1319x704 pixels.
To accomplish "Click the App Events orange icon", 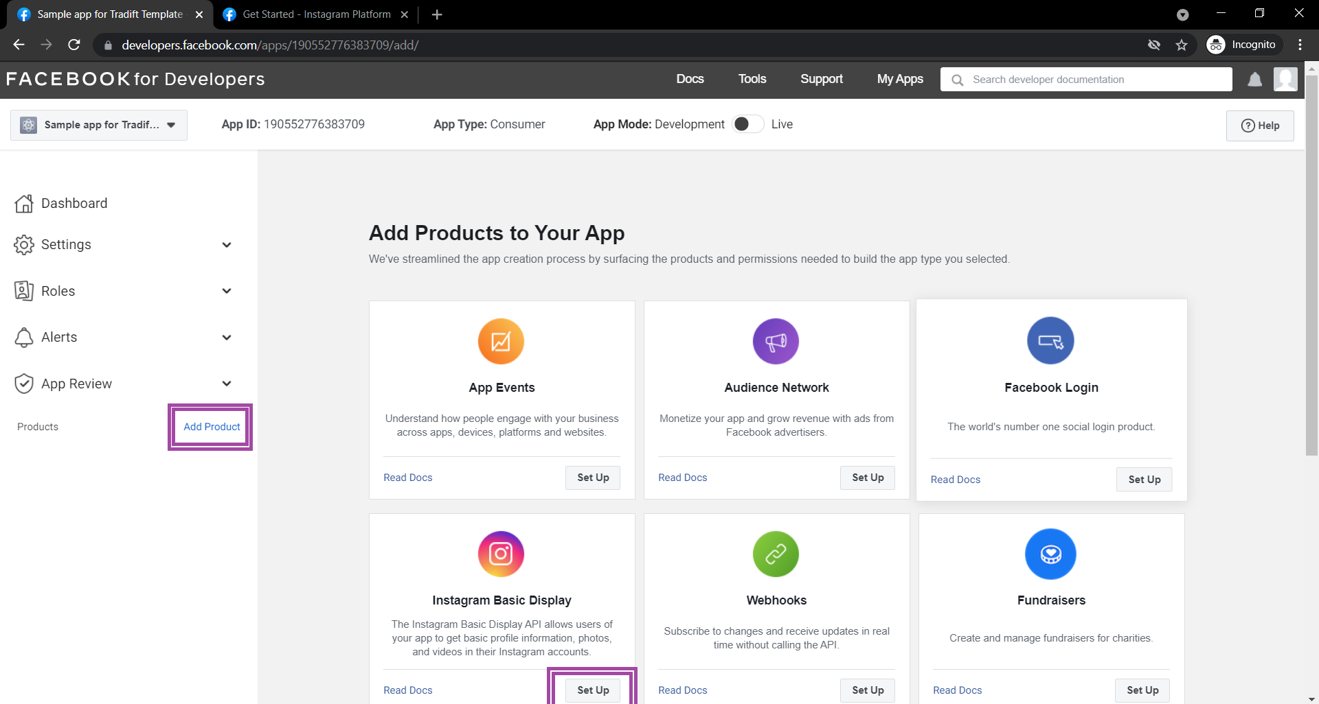I will click(501, 341).
